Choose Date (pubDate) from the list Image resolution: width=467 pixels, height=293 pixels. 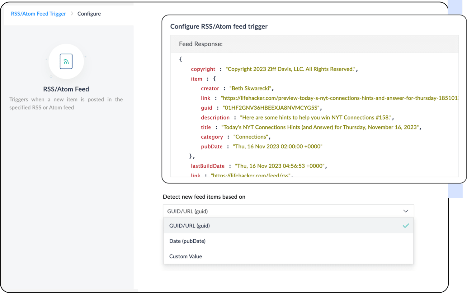pos(187,241)
